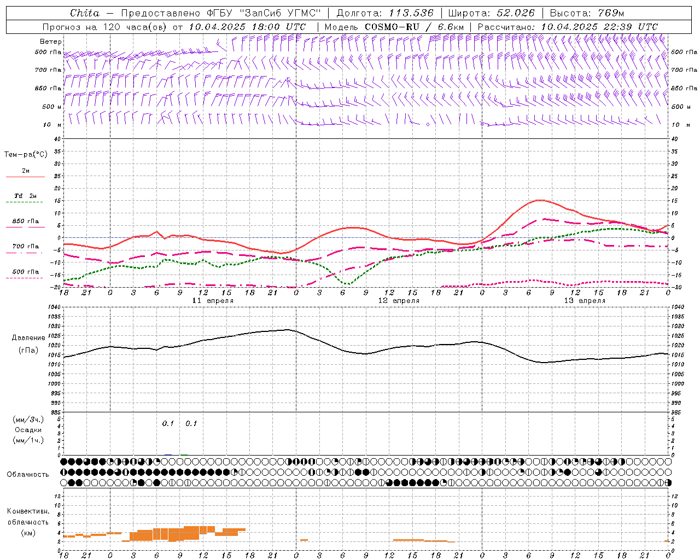Screen dimensions: 700x560
Task: Click the Прогноз на 120 часа(ов) forecast line
Action: (x=174, y=27)
